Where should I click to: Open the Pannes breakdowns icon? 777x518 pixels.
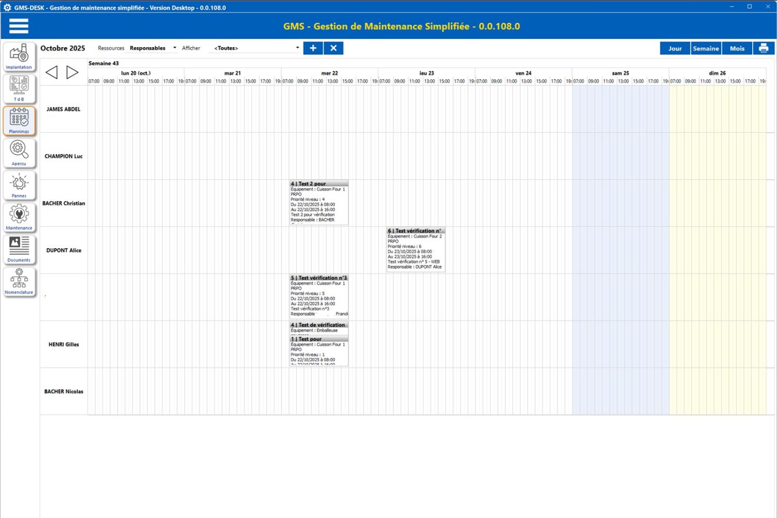(x=19, y=185)
